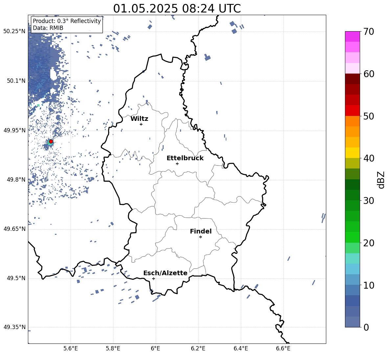Click the 01.05.2025 08:24 UTC title
This screenshot has height=355, width=389.
177,9
